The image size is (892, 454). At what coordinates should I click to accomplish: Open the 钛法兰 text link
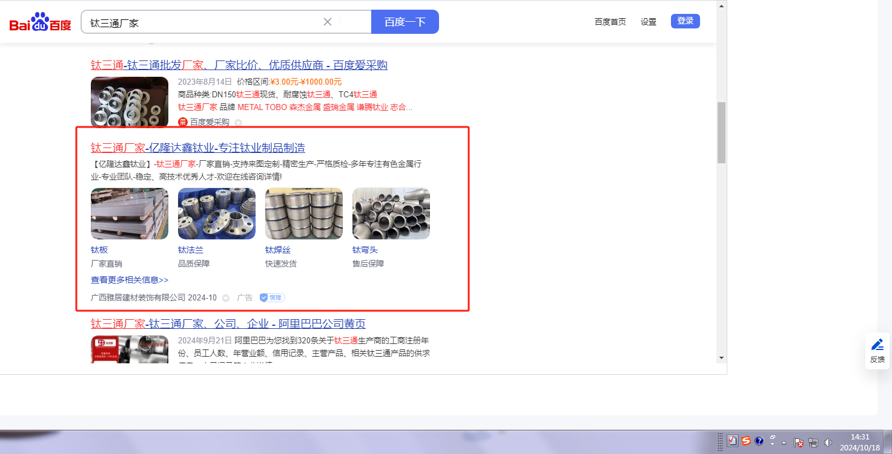(x=191, y=250)
